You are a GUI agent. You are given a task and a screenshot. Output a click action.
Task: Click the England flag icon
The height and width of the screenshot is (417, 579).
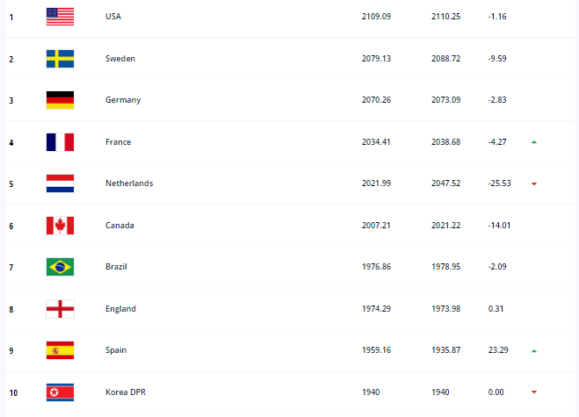pos(61,309)
